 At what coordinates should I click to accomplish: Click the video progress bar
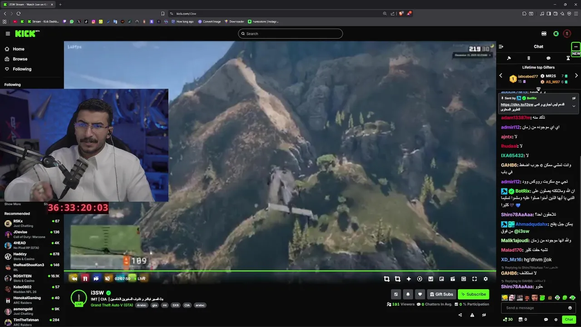(280, 271)
